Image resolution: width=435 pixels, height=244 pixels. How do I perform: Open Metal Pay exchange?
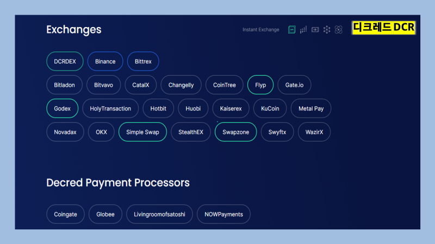point(311,108)
